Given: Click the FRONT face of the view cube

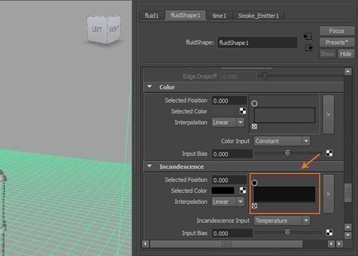Looking at the screenshot, I should pos(114,29).
